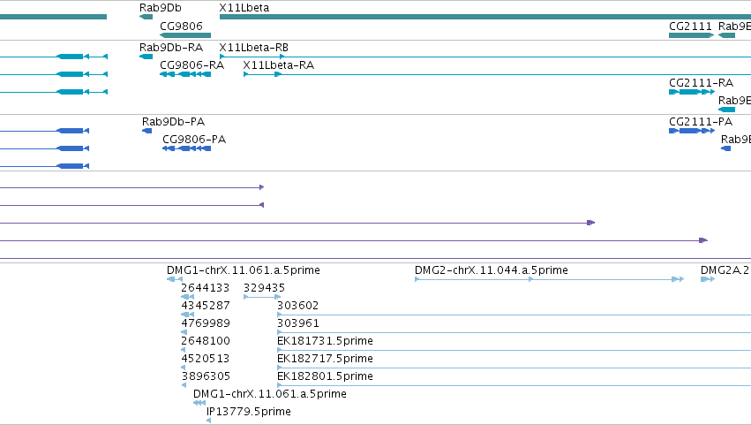Select the CG2111-RA exon glyph

point(692,92)
